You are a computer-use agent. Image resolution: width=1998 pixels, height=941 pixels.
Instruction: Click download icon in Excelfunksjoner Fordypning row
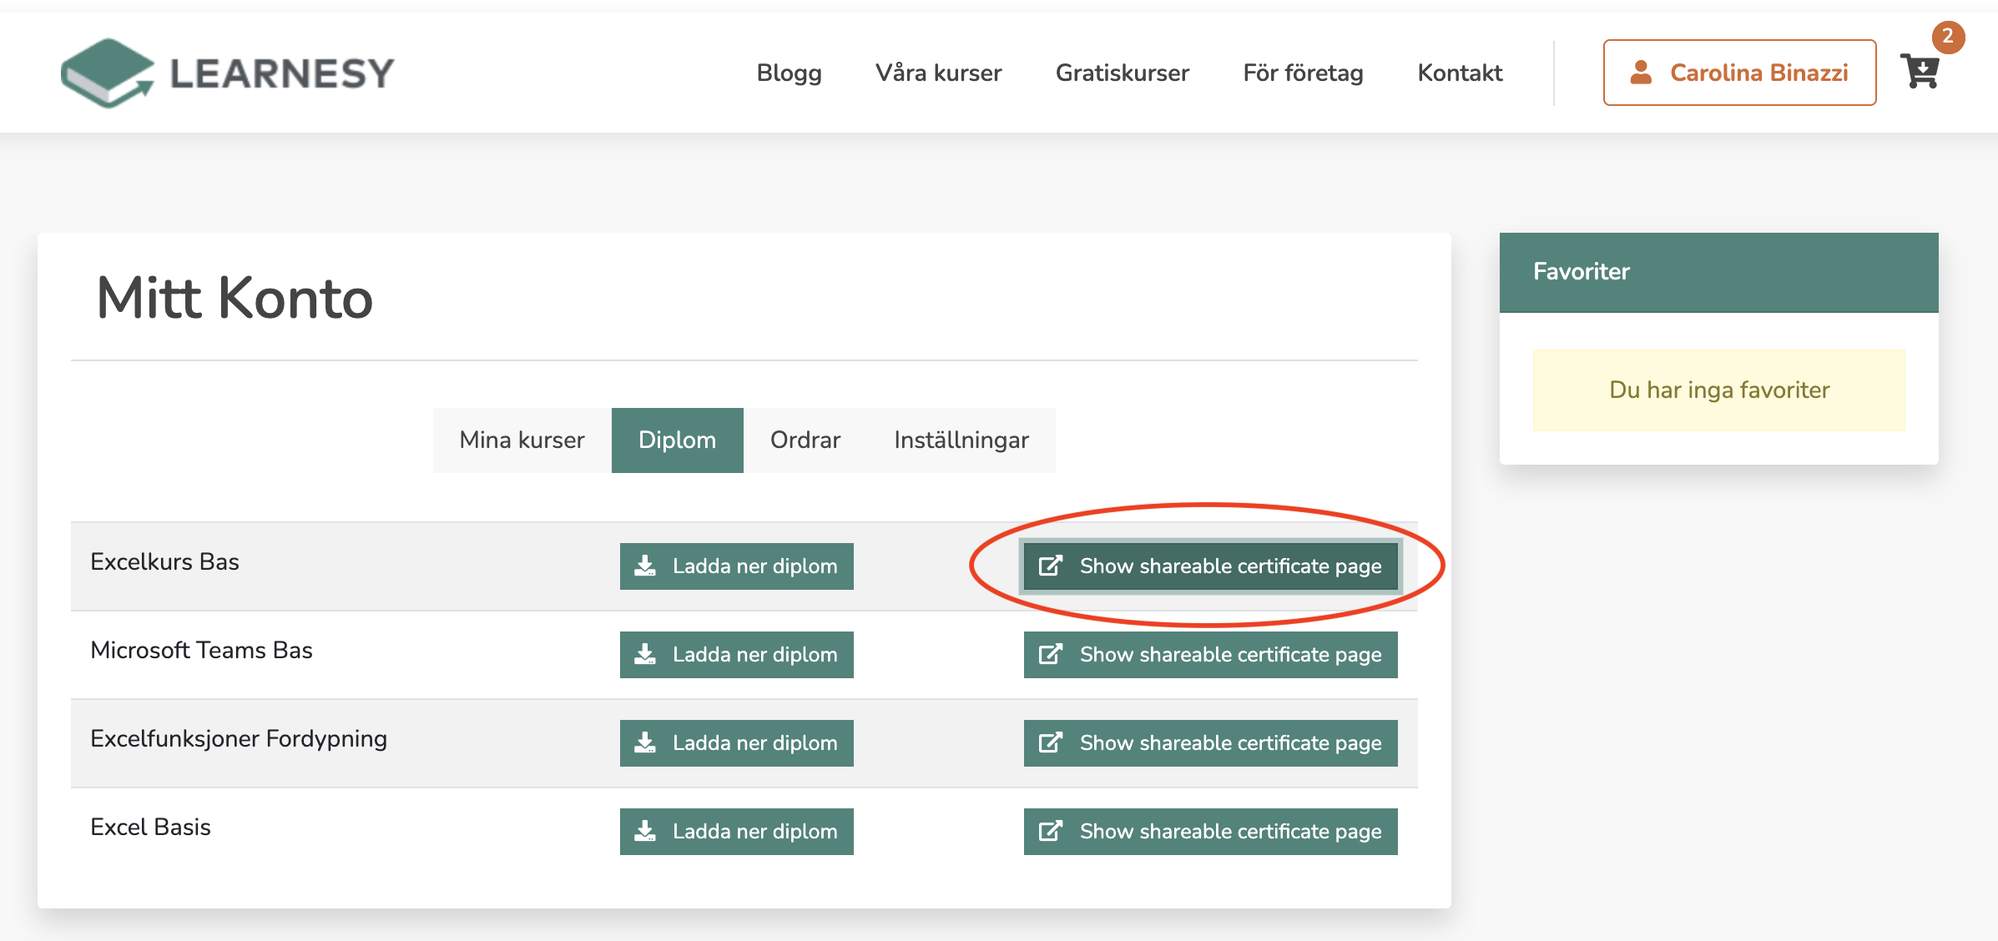[x=645, y=742]
